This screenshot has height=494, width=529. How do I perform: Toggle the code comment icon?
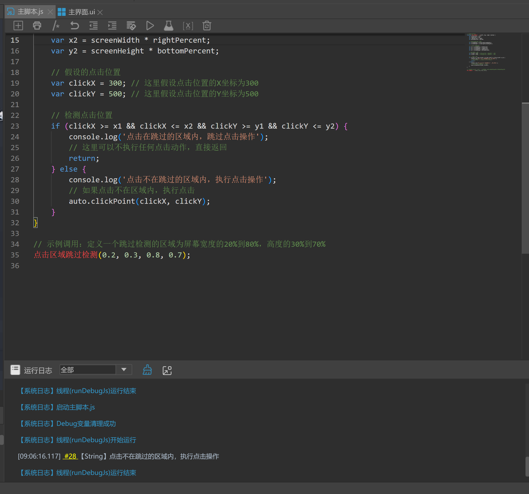[x=56, y=26]
